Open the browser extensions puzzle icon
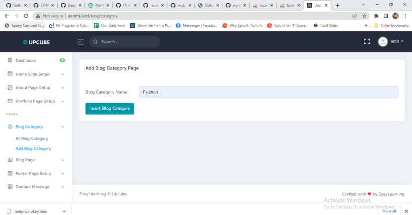 tap(376, 16)
